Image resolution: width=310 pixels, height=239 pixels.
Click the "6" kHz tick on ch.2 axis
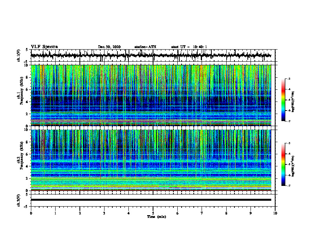click(x=27, y=154)
